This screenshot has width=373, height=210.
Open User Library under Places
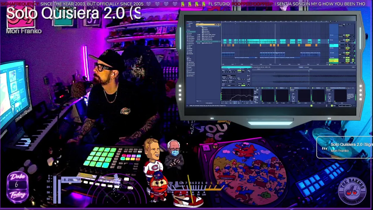[x=191, y=62]
